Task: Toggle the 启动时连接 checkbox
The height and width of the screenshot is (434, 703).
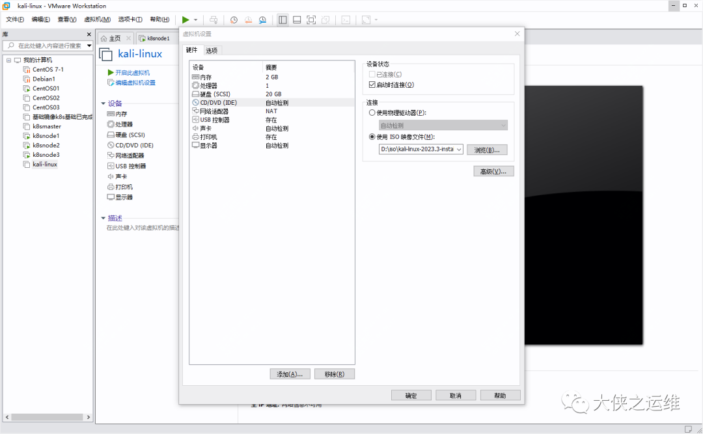Action: [x=372, y=85]
